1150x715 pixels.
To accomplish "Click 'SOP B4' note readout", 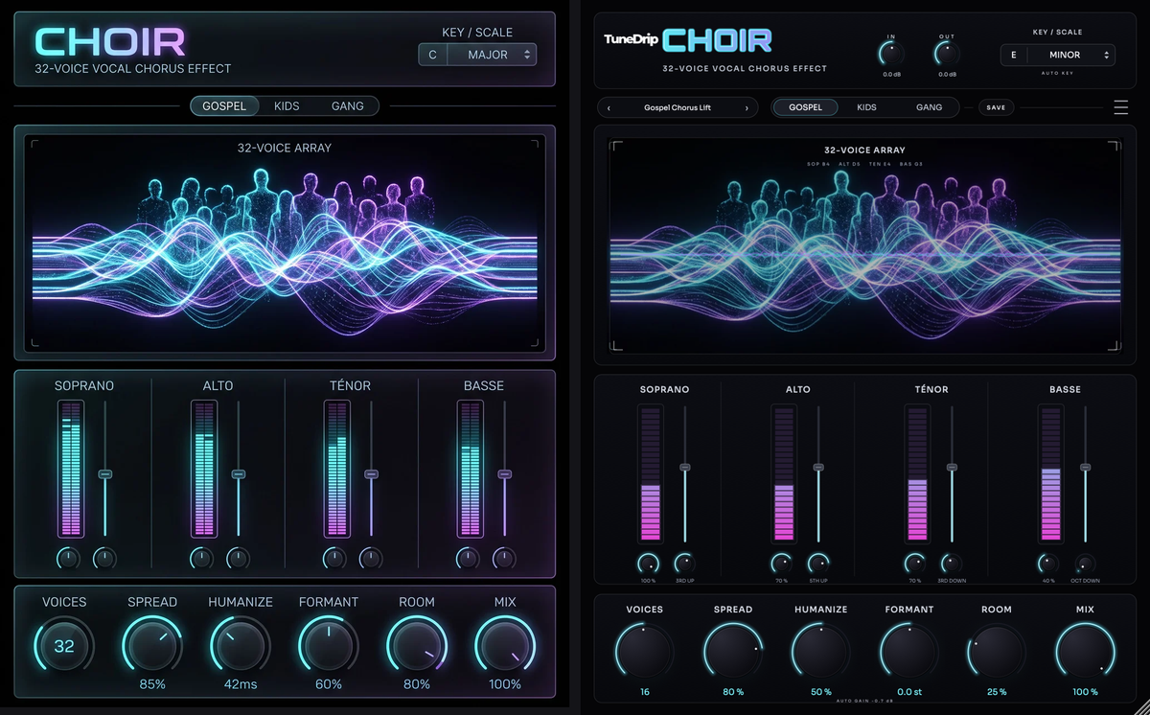I will coord(819,164).
